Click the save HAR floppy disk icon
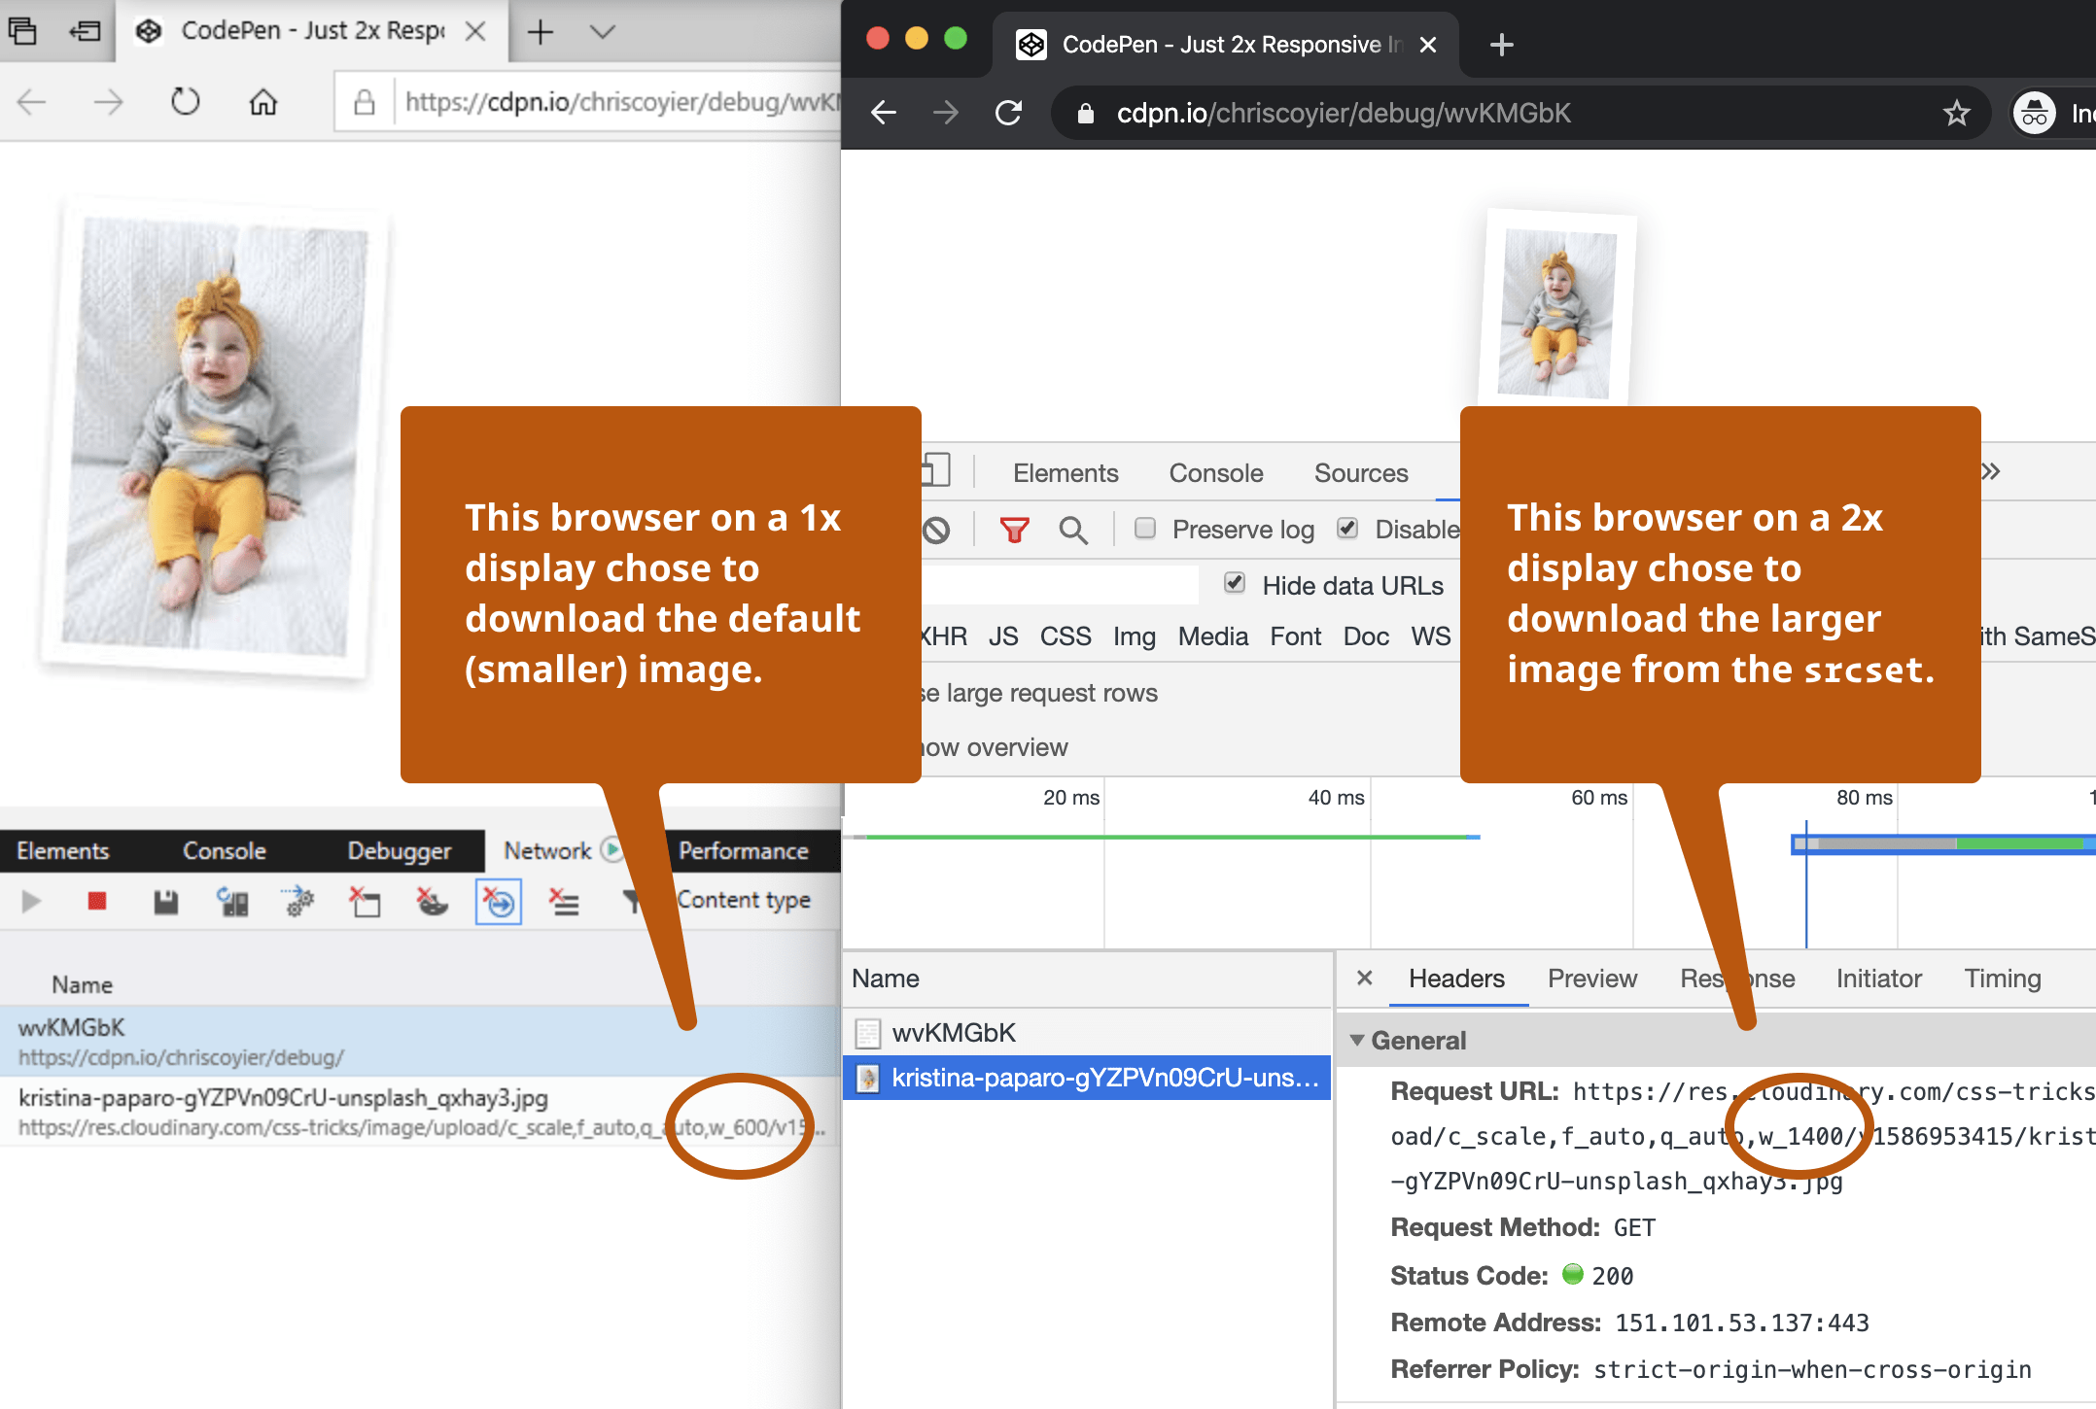The image size is (2096, 1409). tap(166, 902)
